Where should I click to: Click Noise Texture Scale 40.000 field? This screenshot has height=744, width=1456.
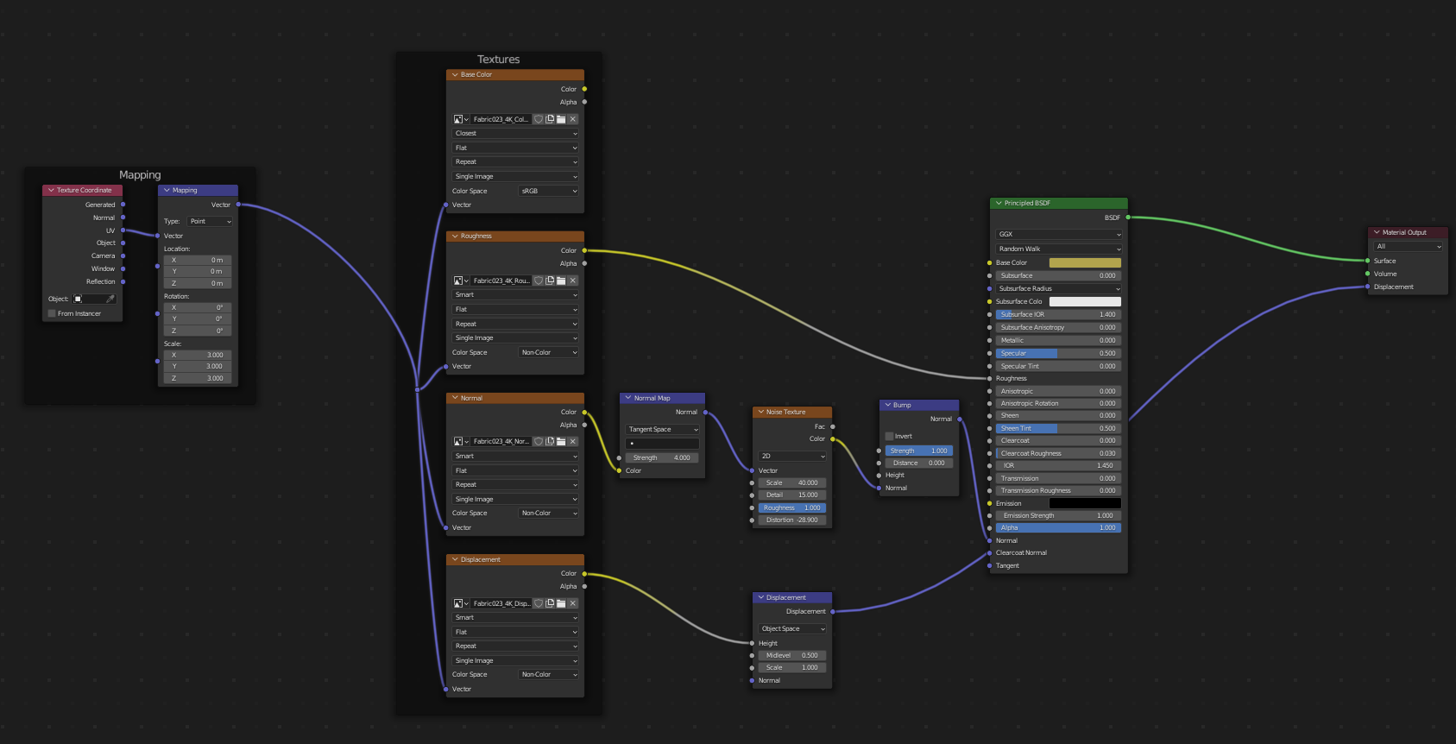pos(792,482)
